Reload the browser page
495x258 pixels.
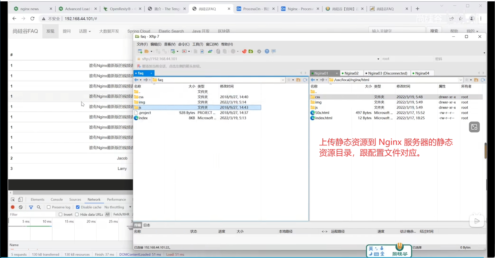pos(32,18)
